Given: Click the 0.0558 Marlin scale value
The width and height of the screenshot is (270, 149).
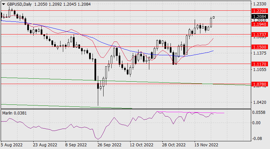Looking at the screenshot, I should coord(259,112).
